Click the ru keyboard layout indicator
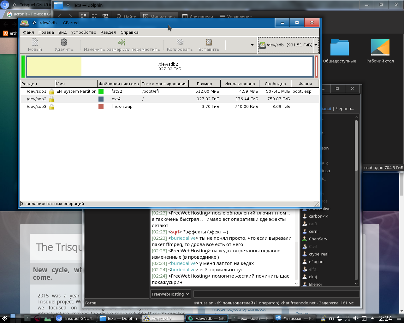Image resolution: width=404 pixels, height=323 pixels. pos(331,318)
